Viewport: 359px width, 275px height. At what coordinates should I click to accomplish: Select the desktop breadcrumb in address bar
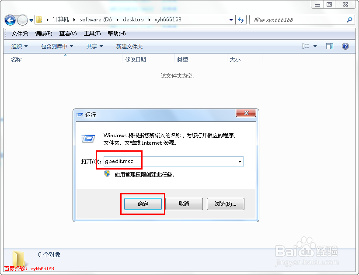[133, 20]
